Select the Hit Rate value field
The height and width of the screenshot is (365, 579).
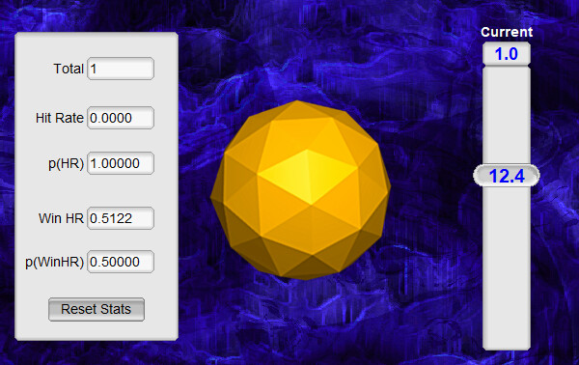point(121,118)
